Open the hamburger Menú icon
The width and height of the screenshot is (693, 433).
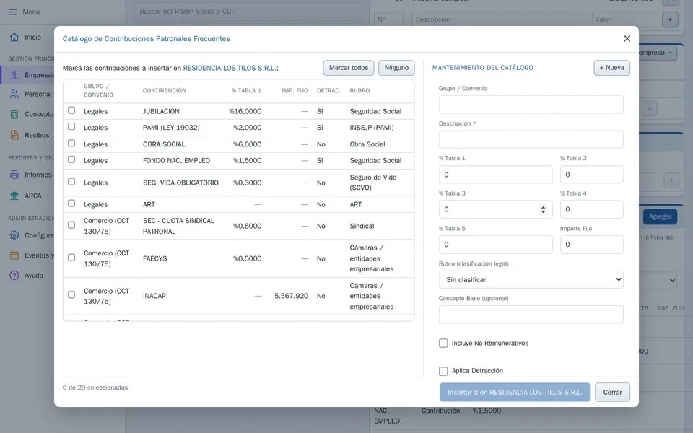pos(13,12)
